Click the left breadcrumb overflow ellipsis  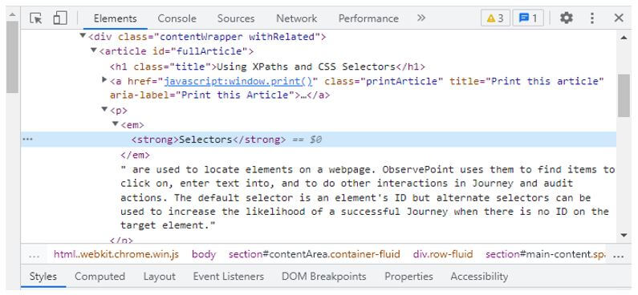pyautogui.click(x=35, y=256)
